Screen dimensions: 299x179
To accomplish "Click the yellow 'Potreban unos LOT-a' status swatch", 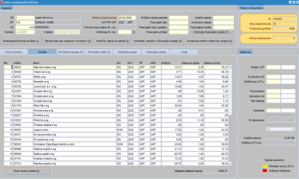I will point(265,166).
